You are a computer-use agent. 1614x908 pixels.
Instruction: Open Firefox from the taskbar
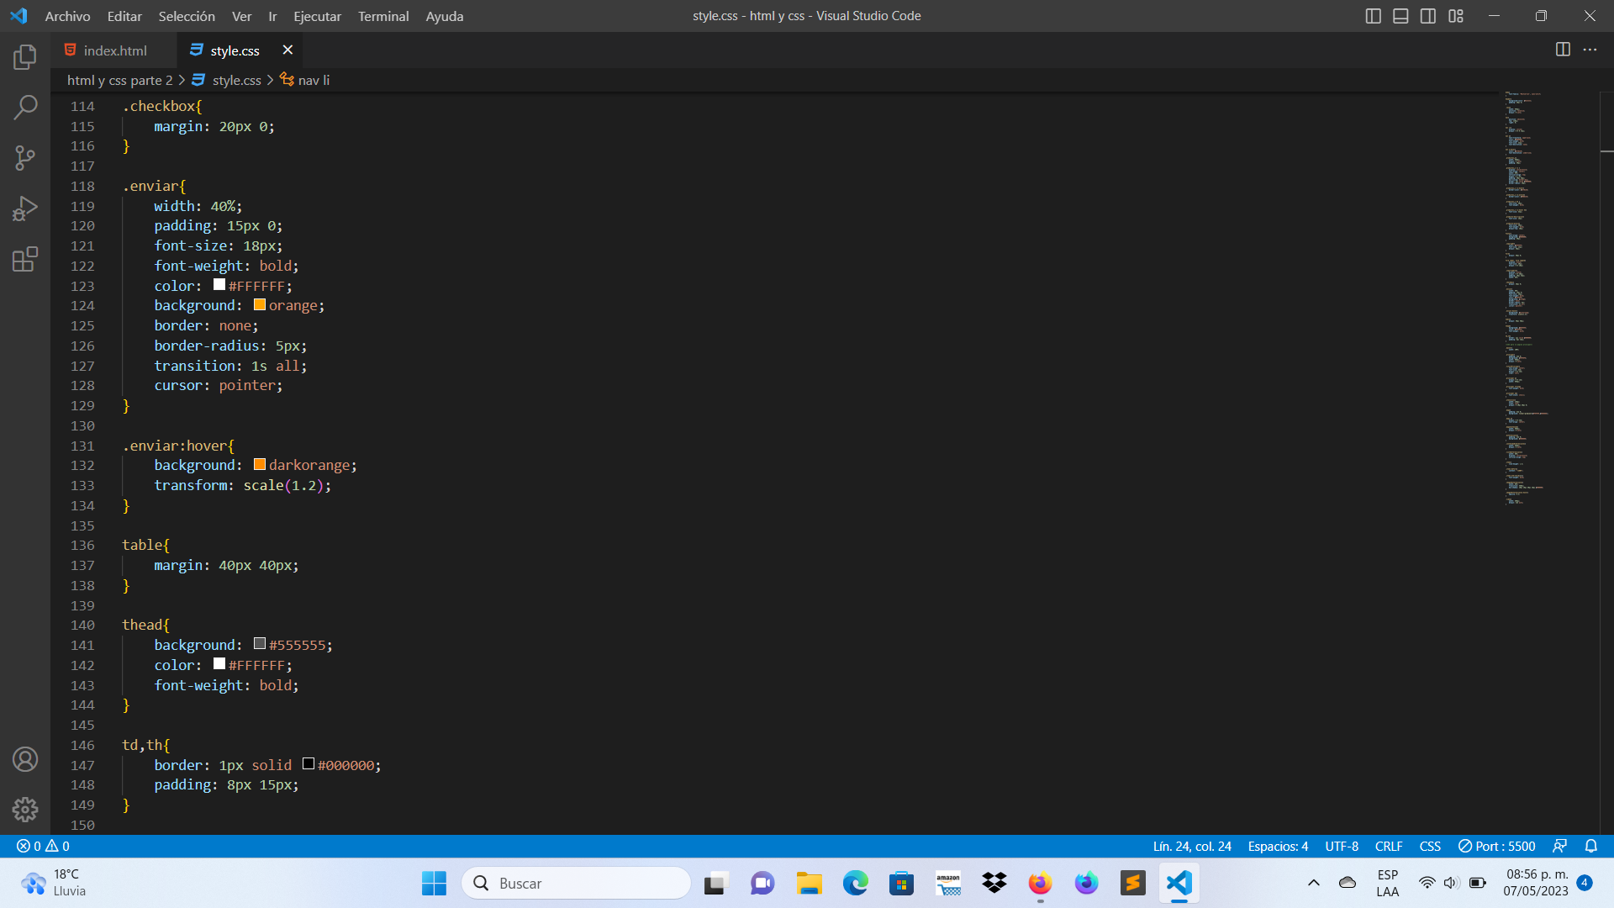[x=1040, y=883]
